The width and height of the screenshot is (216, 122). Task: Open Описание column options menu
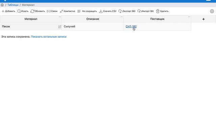pyautogui.click(x=122, y=17)
